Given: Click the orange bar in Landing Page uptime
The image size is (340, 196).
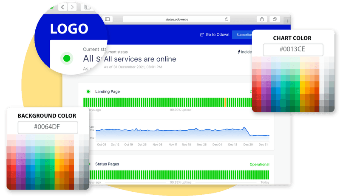Looking at the screenshot, I should 225,102.
